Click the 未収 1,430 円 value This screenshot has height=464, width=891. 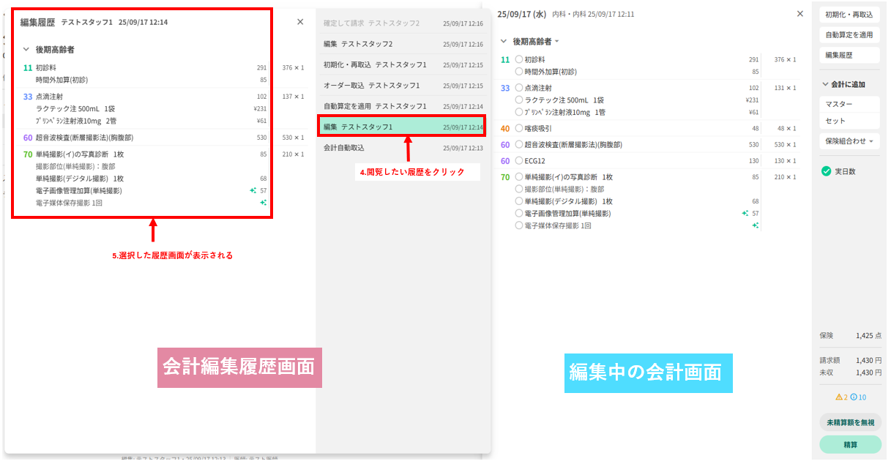click(x=868, y=373)
